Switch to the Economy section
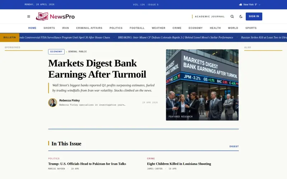Screen dimensions: 287x179 [x=196, y=28]
